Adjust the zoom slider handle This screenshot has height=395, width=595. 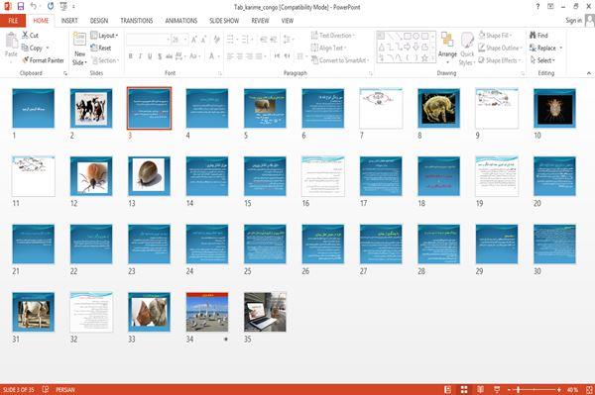tap(518, 389)
